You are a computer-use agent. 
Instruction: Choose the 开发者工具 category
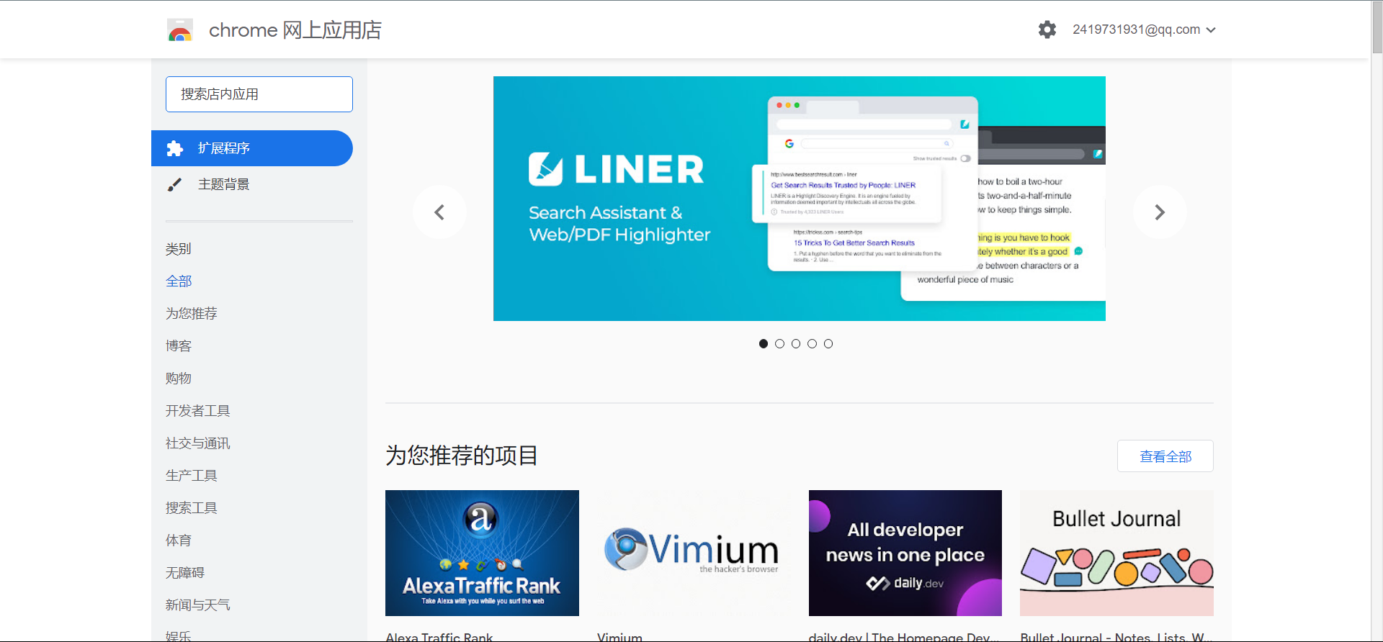(x=198, y=411)
